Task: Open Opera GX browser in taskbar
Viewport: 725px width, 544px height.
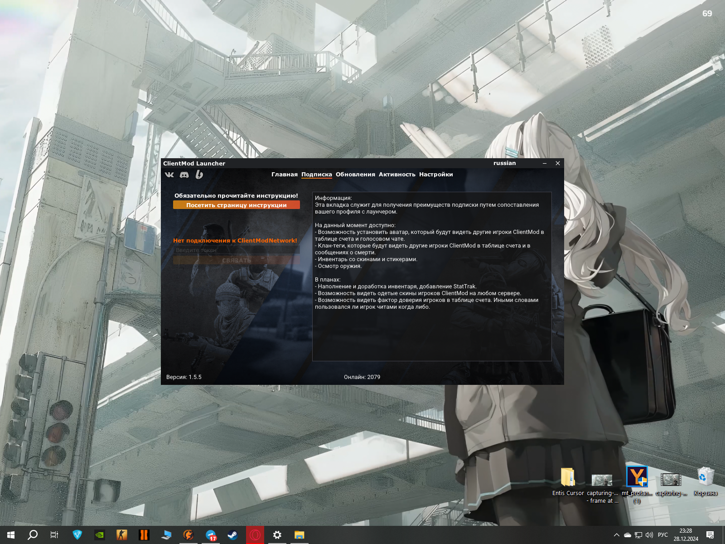Action: pyautogui.click(x=255, y=535)
